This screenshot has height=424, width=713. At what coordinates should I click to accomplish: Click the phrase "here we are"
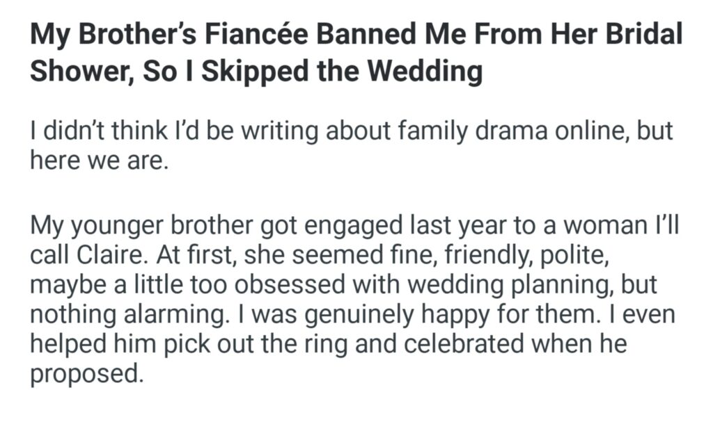(x=97, y=162)
